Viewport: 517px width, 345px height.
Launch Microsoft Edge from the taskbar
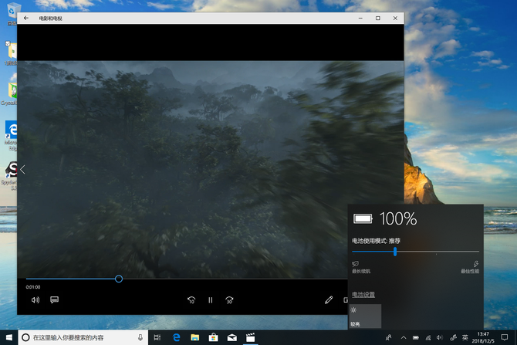[177, 337]
